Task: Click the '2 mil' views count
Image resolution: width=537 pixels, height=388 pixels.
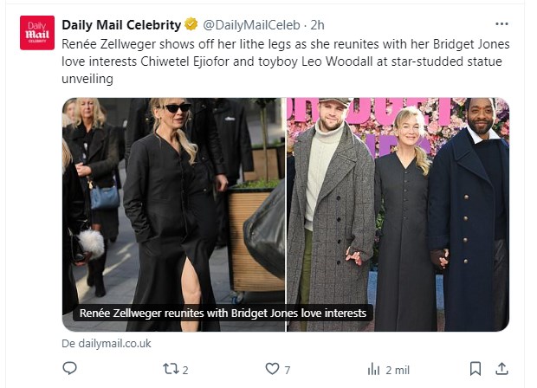Action: click(398, 370)
